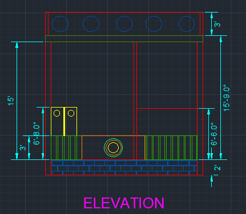Select the concentric circle object in counter
Image resolution: width=246 pixels, height=214 pixels.
(113, 147)
